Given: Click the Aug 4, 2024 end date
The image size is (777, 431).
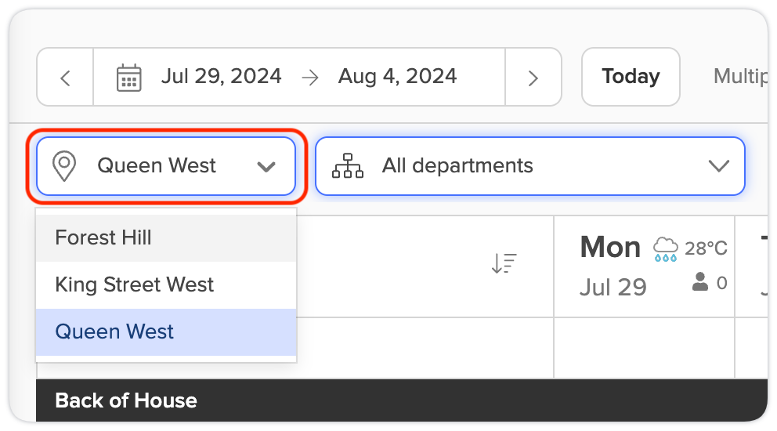Looking at the screenshot, I should [397, 76].
